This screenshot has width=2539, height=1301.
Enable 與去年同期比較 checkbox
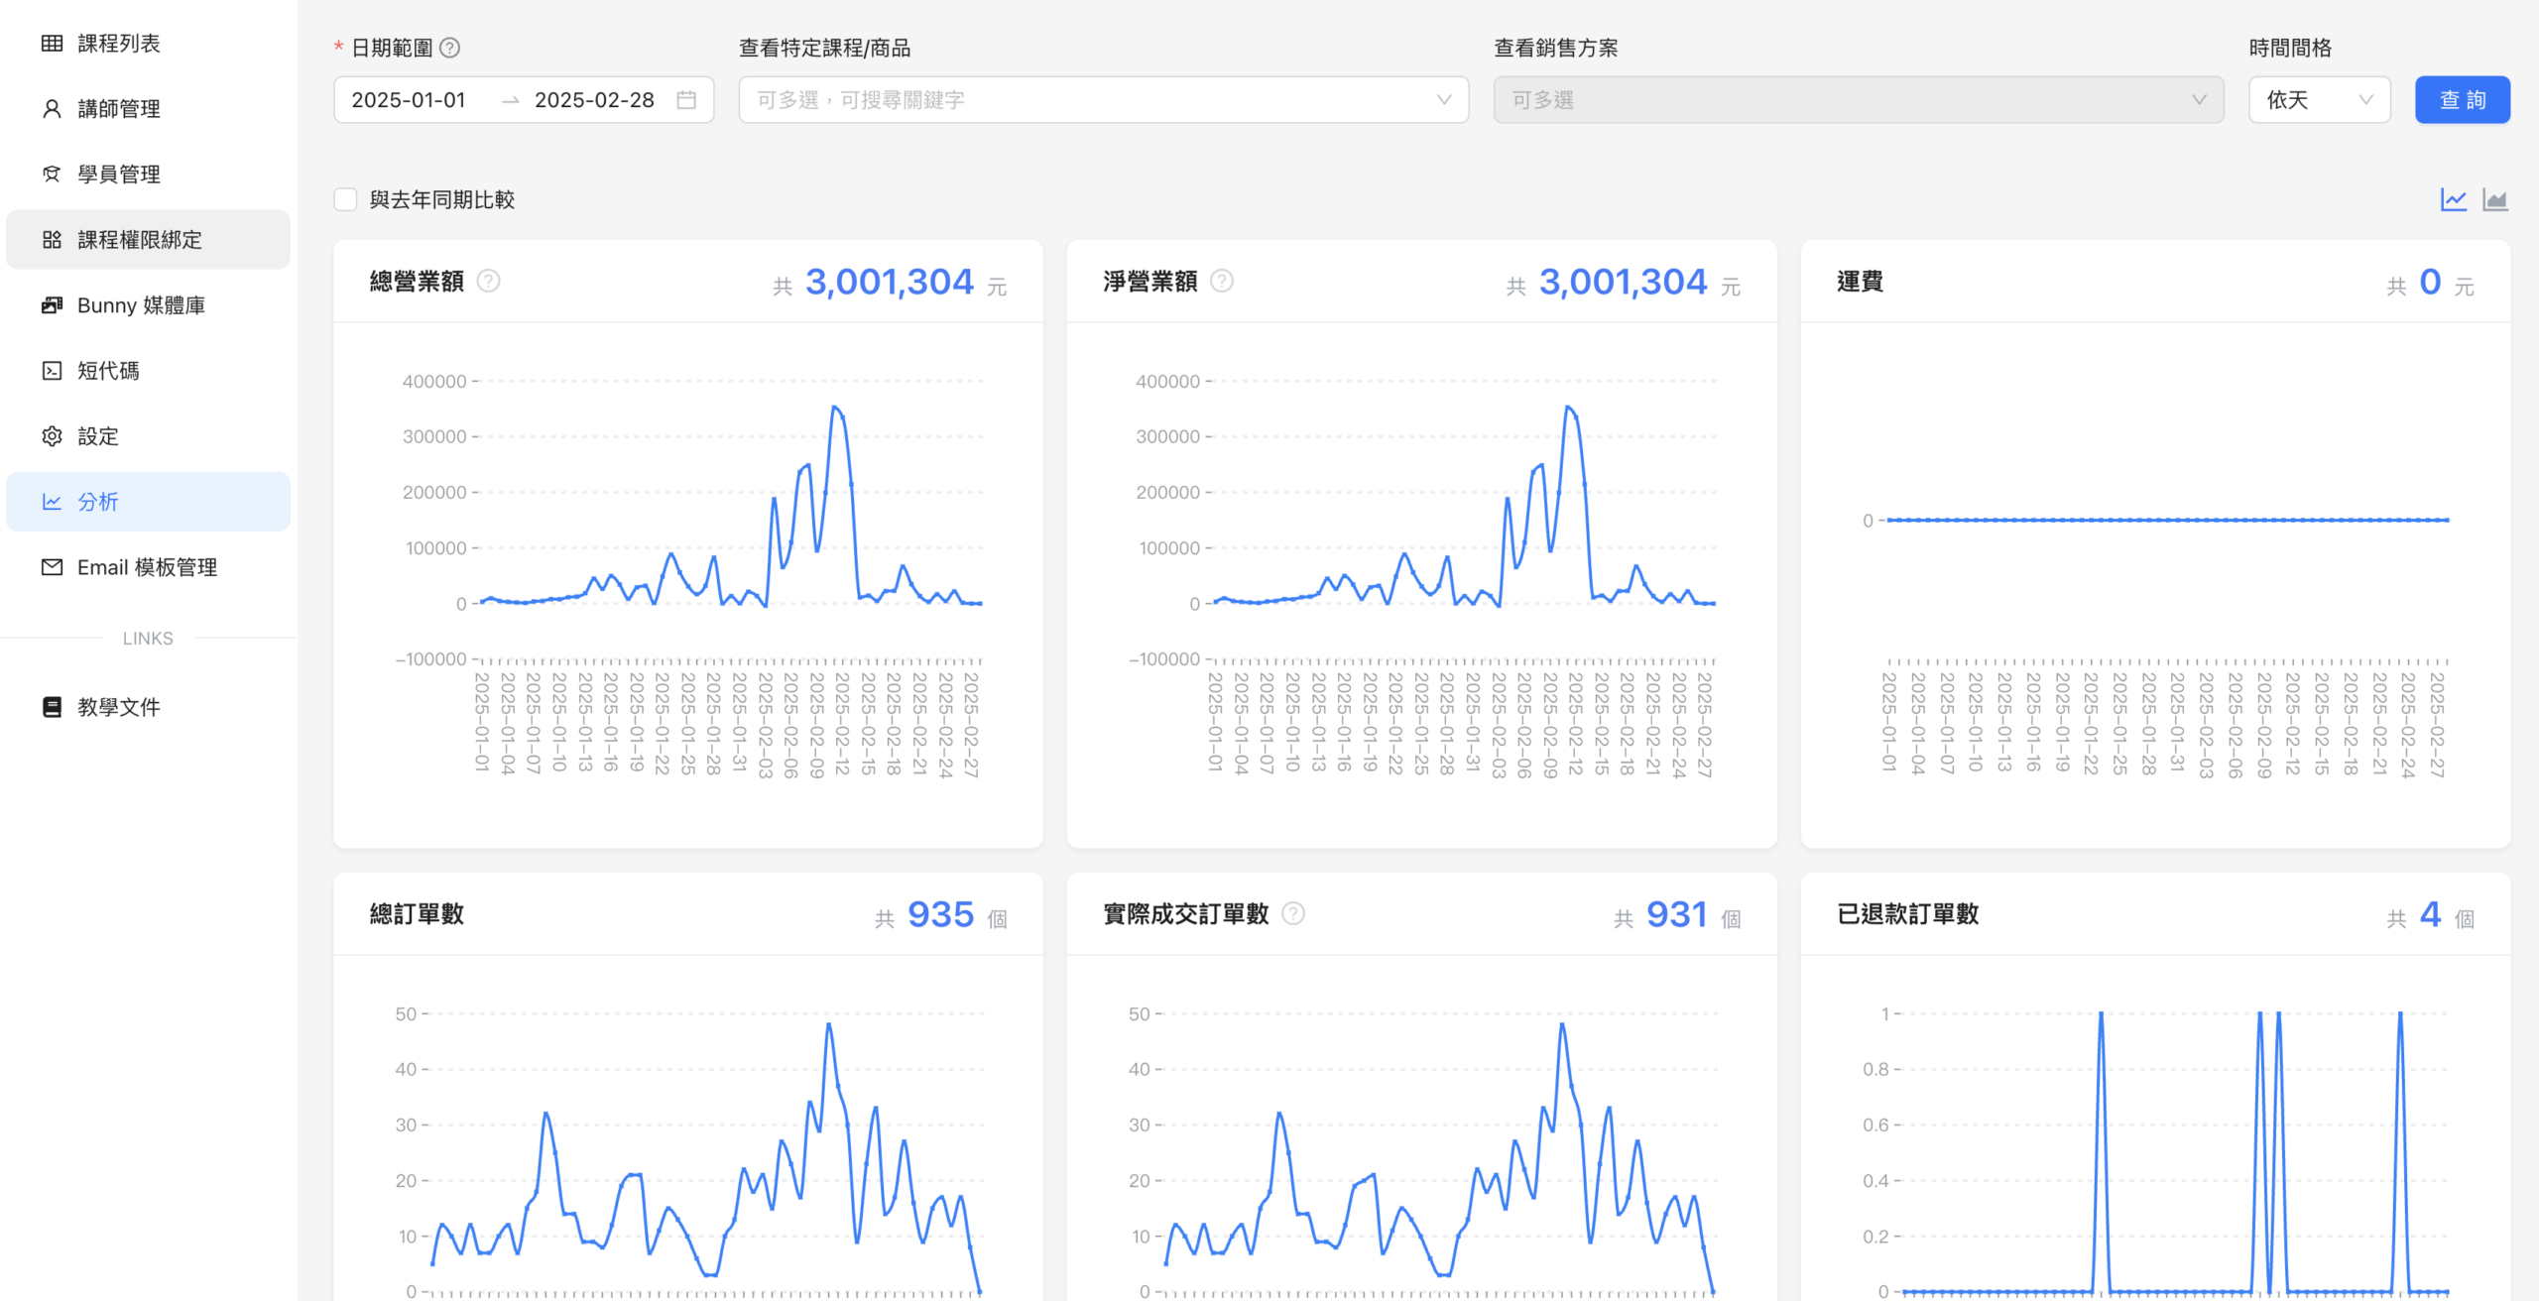(345, 200)
